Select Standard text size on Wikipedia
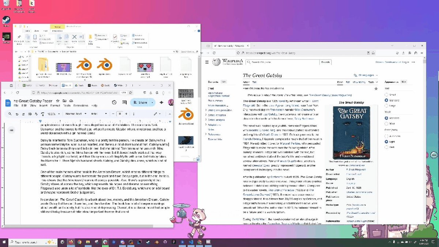 (386, 100)
